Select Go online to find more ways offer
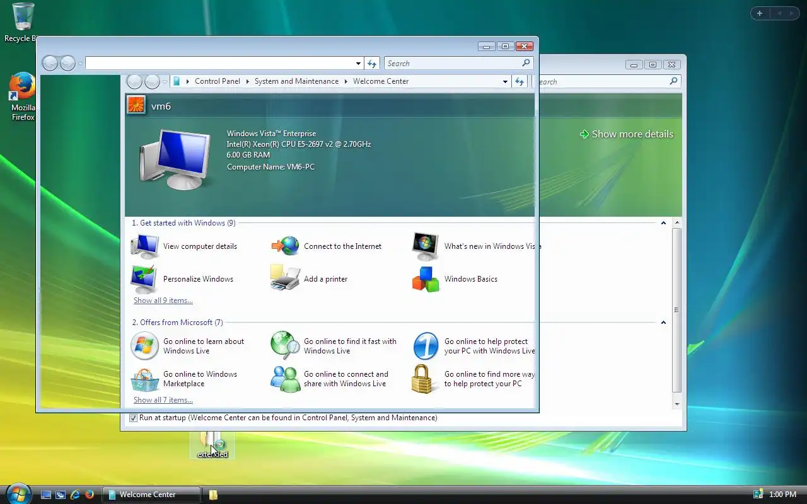This screenshot has width=807, height=504. click(x=473, y=379)
